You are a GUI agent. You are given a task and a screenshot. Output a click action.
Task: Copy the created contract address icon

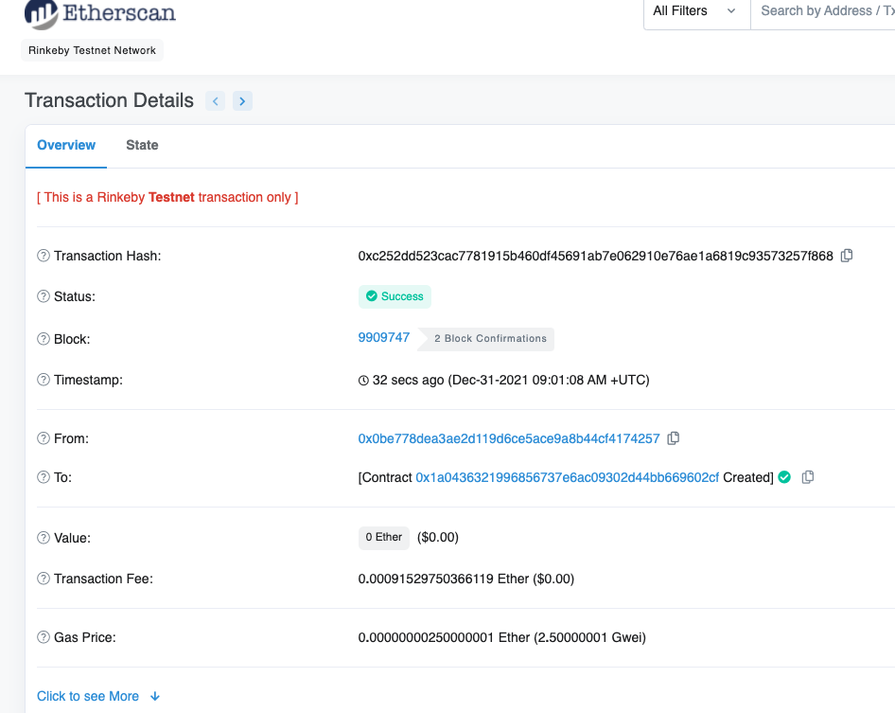pyautogui.click(x=808, y=477)
